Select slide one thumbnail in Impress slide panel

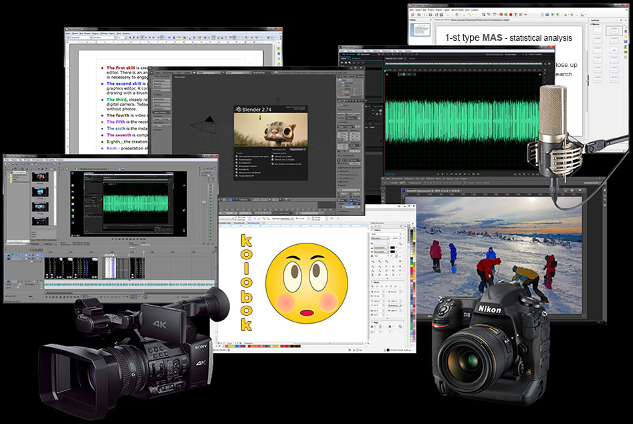click(420, 30)
